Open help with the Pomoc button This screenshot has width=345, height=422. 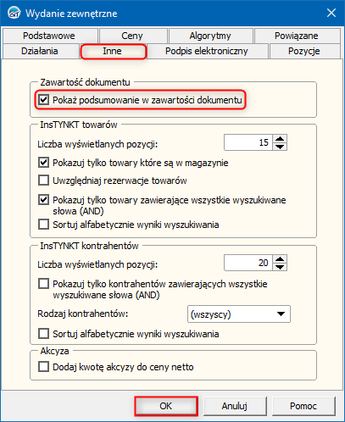pyautogui.click(x=303, y=406)
